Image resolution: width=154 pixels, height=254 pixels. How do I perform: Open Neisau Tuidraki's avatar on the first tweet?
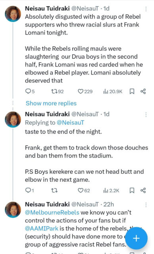click(13, 14)
